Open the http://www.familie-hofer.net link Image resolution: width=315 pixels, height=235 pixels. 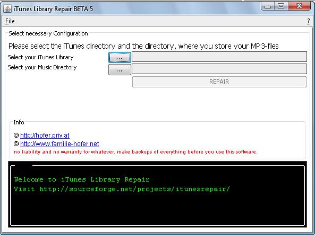coord(59,144)
